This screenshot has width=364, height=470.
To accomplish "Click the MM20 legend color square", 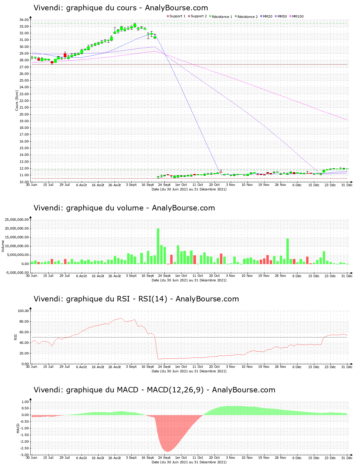I will [x=261, y=16].
